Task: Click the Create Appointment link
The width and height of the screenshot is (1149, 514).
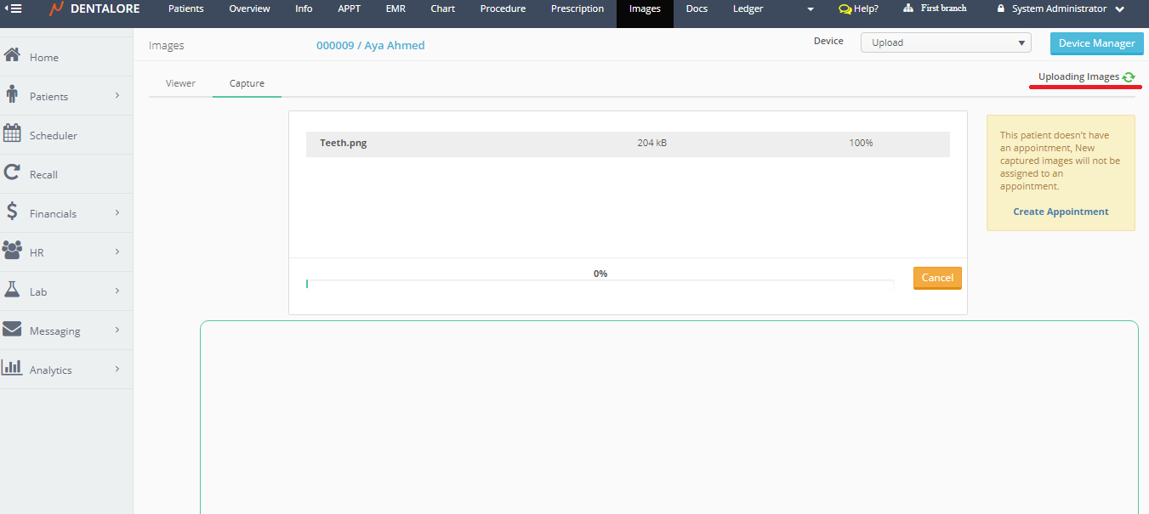Action: pyautogui.click(x=1061, y=212)
